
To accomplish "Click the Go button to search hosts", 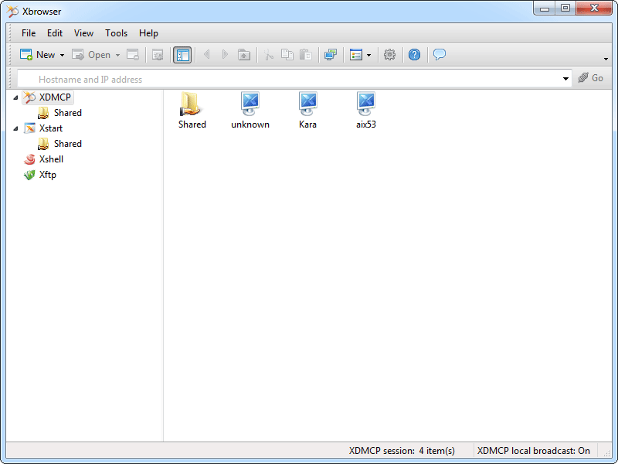I will coord(592,78).
